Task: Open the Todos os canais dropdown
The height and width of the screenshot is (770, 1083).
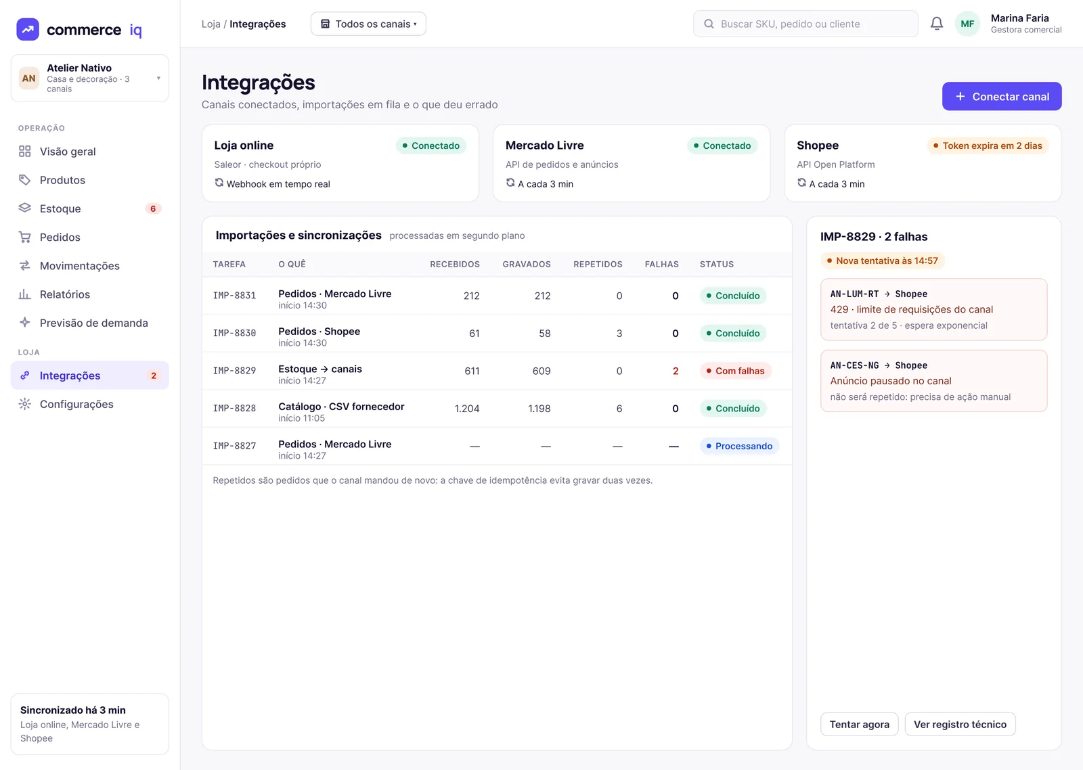Action: coord(368,24)
